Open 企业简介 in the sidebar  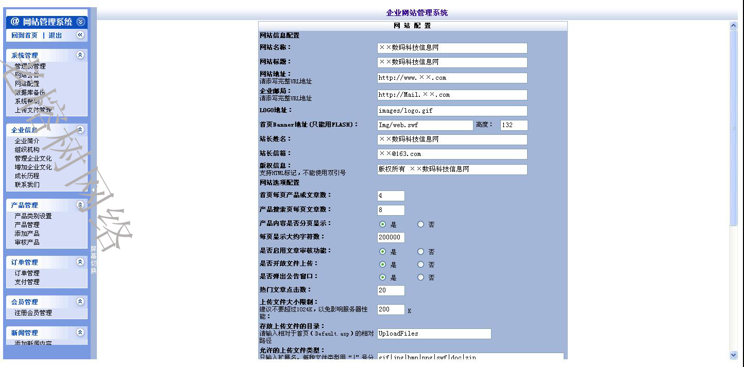click(x=27, y=141)
